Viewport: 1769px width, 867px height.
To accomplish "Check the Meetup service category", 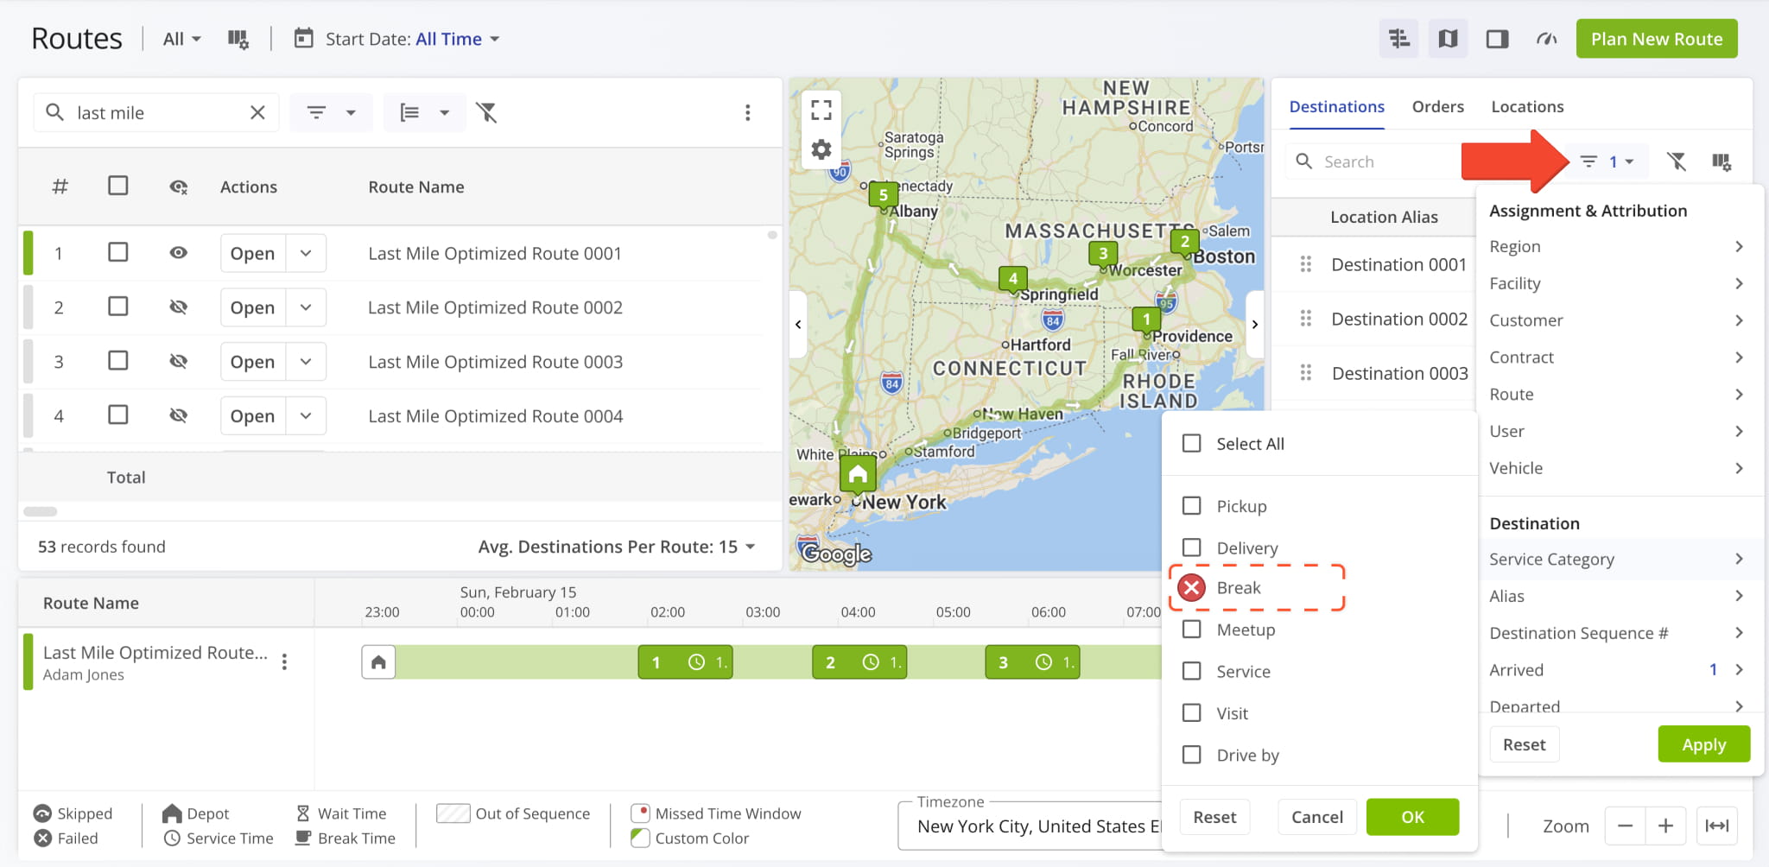I will pos(1192,629).
